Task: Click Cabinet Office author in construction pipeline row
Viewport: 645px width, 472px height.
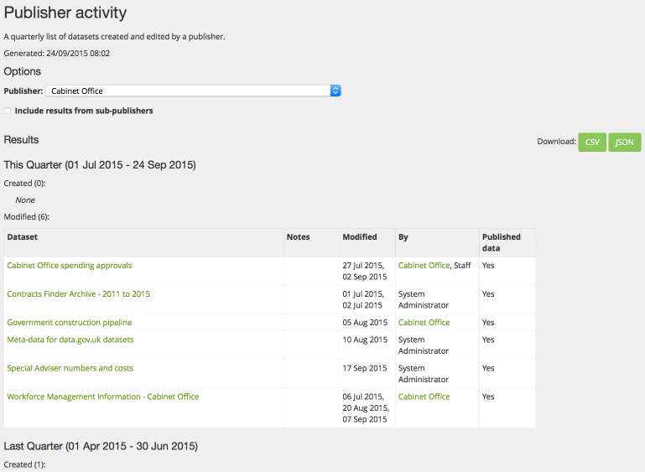Action: [x=424, y=323]
